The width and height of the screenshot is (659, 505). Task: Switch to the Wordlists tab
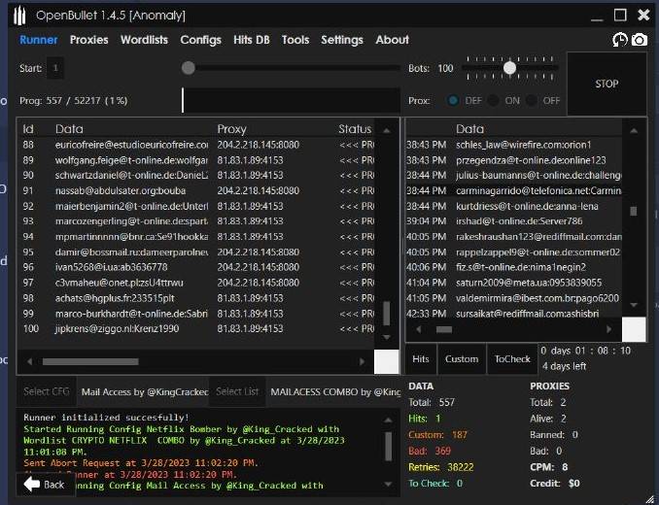[x=144, y=40]
